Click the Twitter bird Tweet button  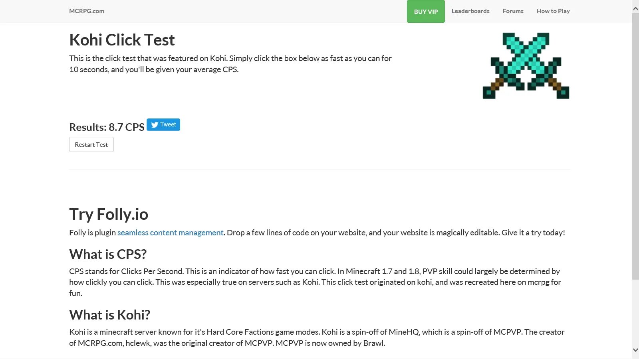pos(163,124)
